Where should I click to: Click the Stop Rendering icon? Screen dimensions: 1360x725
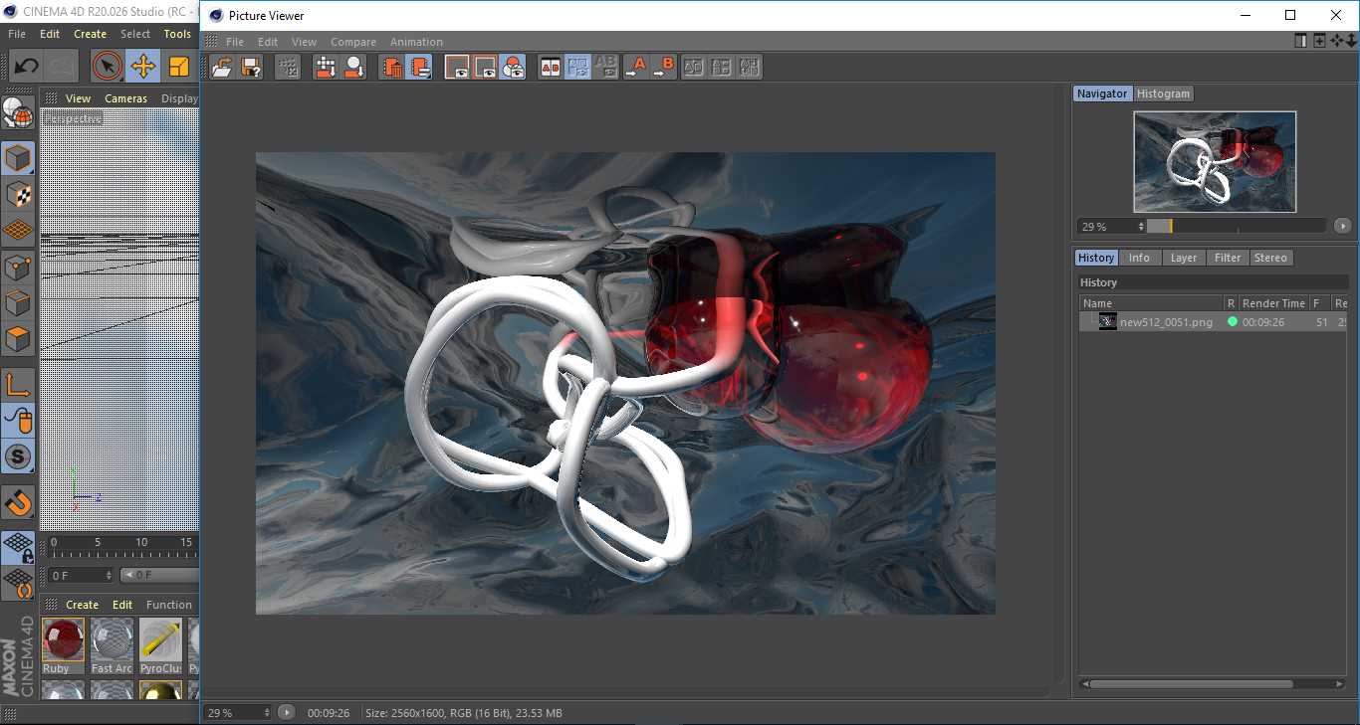click(288, 67)
